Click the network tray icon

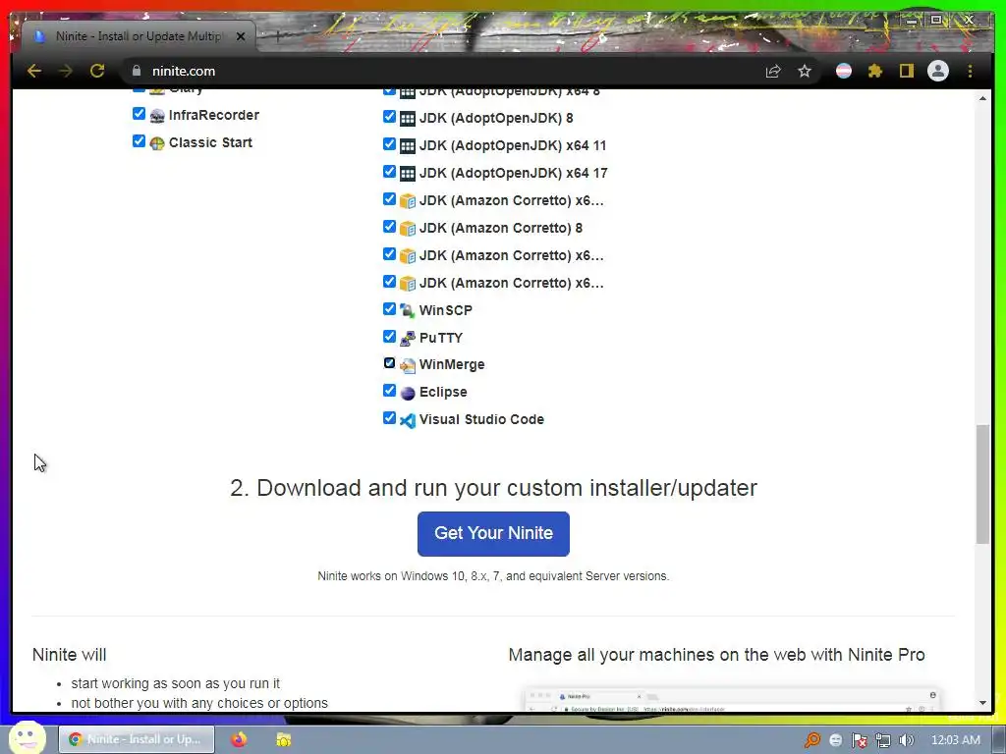point(883,740)
